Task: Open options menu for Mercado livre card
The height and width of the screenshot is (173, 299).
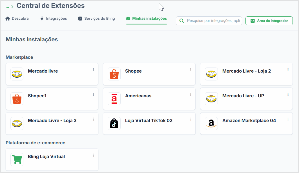Action: point(94,70)
